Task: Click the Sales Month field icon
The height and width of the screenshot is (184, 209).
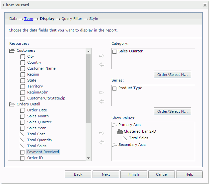Action: point(23,116)
